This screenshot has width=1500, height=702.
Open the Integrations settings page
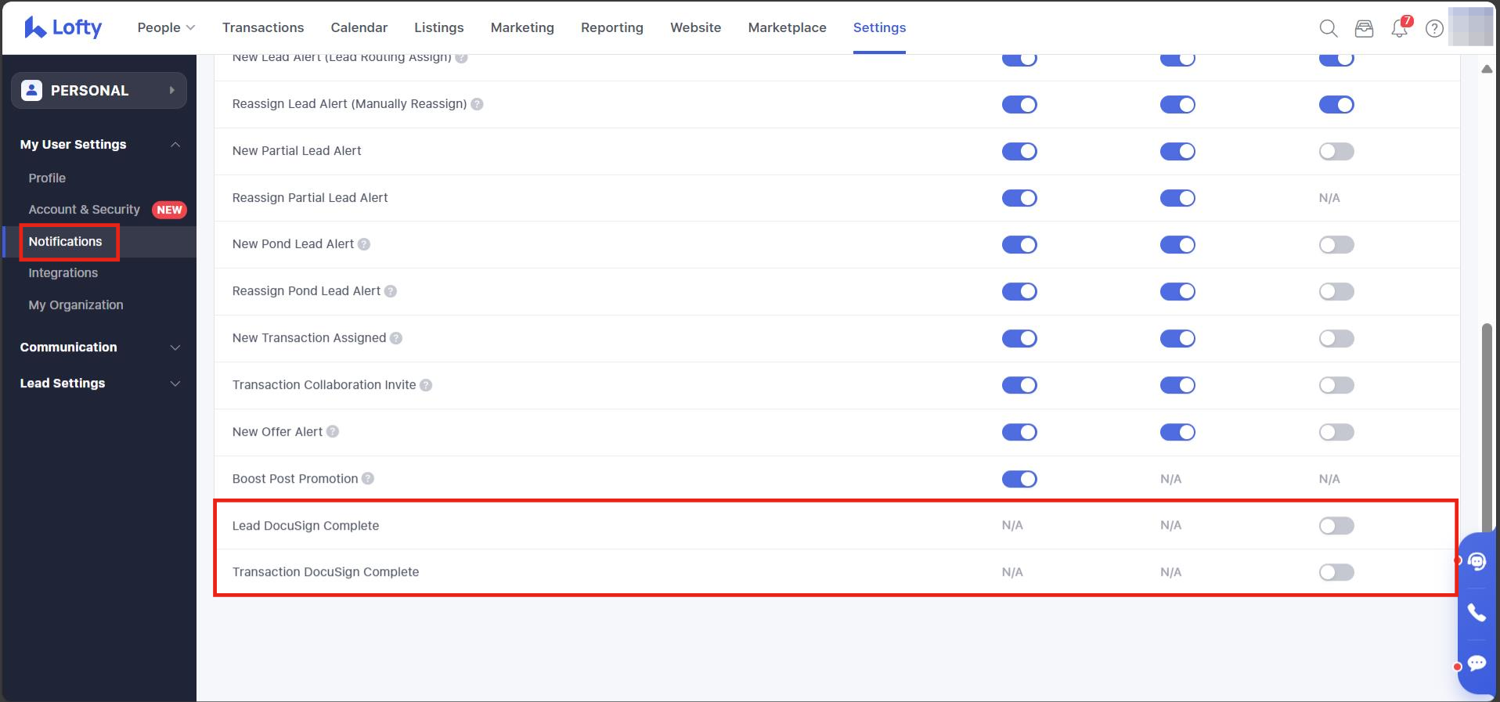point(63,273)
